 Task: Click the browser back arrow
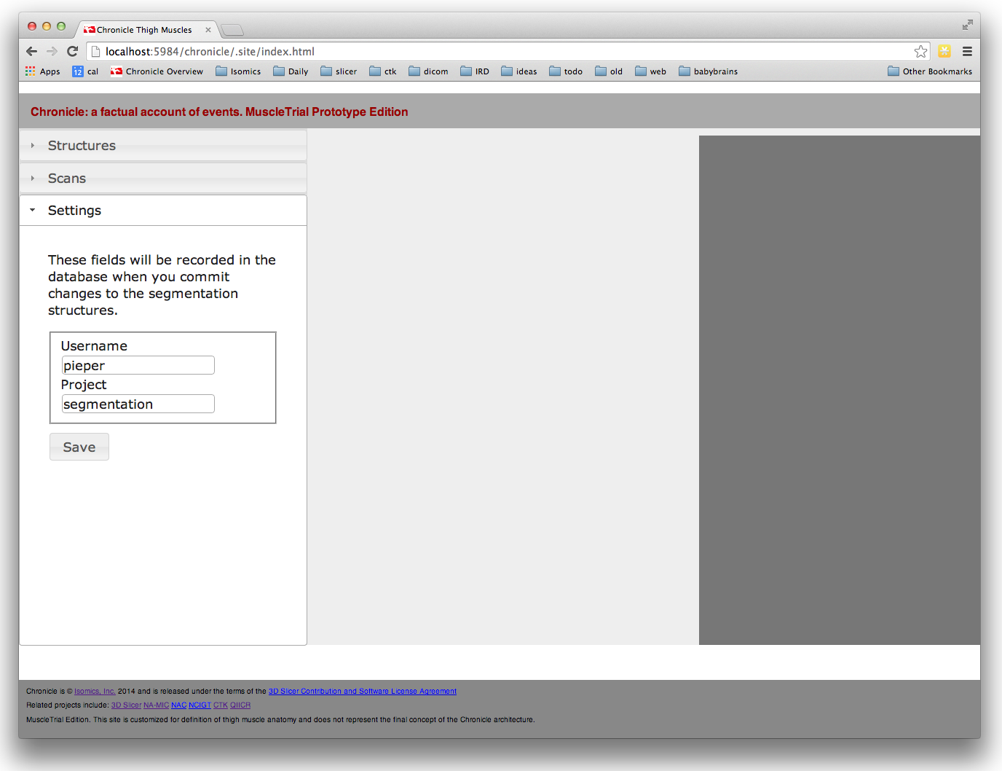31,51
